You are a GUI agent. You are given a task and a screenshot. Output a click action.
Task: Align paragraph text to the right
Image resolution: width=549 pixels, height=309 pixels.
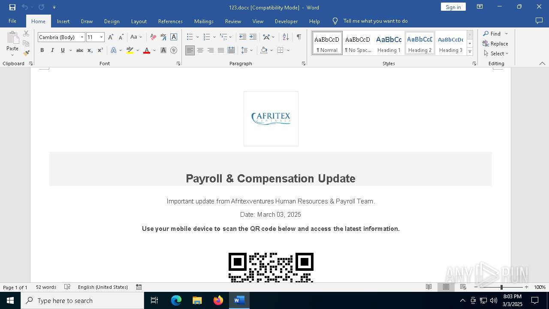pos(211,50)
